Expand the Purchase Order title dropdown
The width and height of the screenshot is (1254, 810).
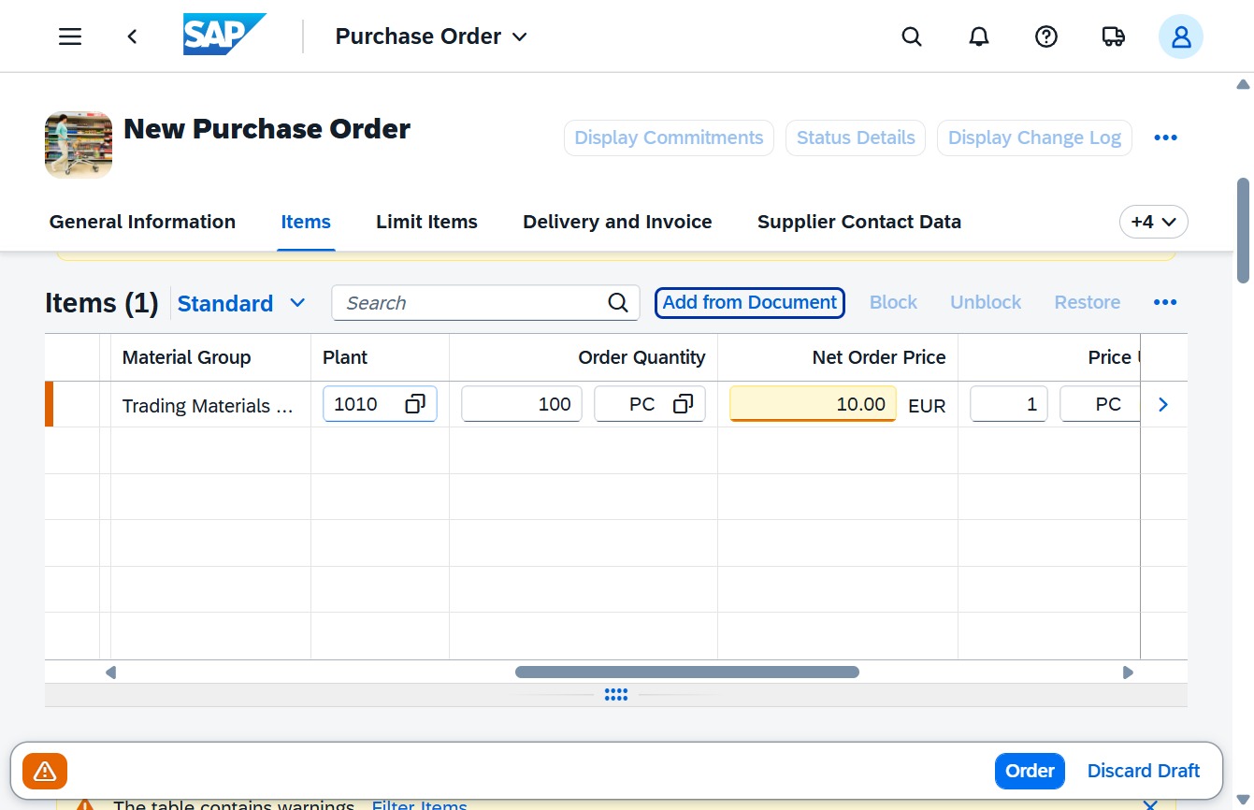[521, 36]
